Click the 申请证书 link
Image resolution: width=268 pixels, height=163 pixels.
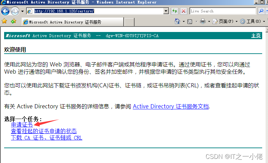(x=22, y=124)
